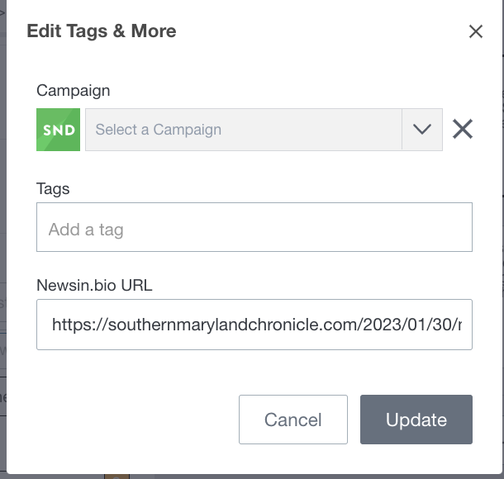
Task: Save changes with the Update button
Action: [416, 420]
